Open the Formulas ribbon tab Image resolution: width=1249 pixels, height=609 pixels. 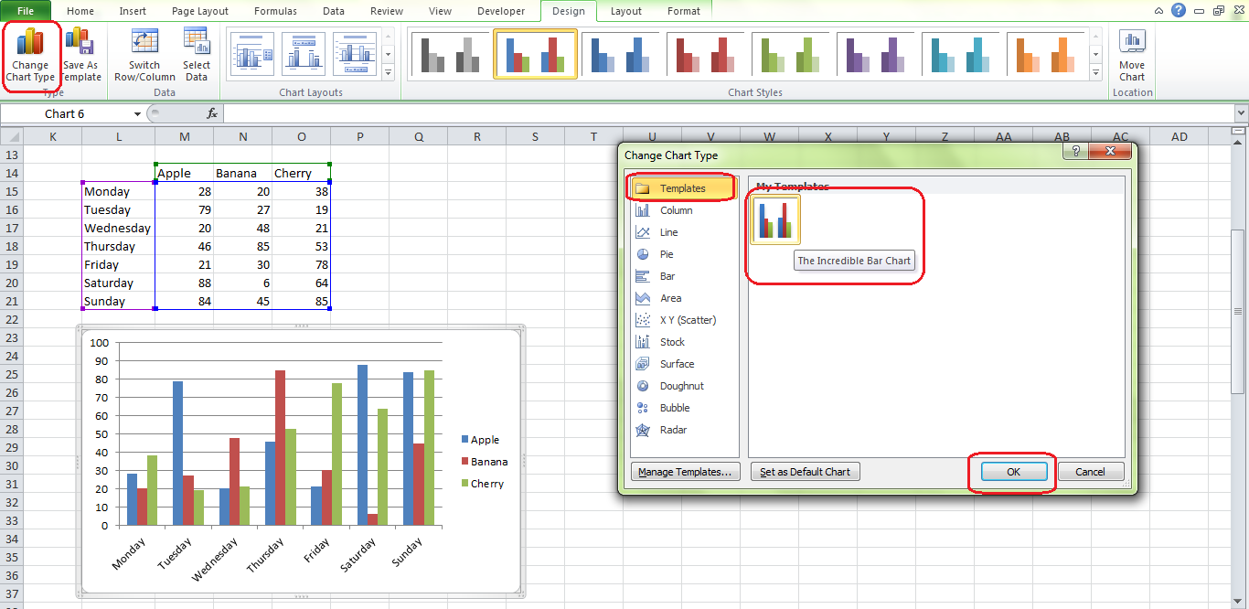[x=275, y=11]
